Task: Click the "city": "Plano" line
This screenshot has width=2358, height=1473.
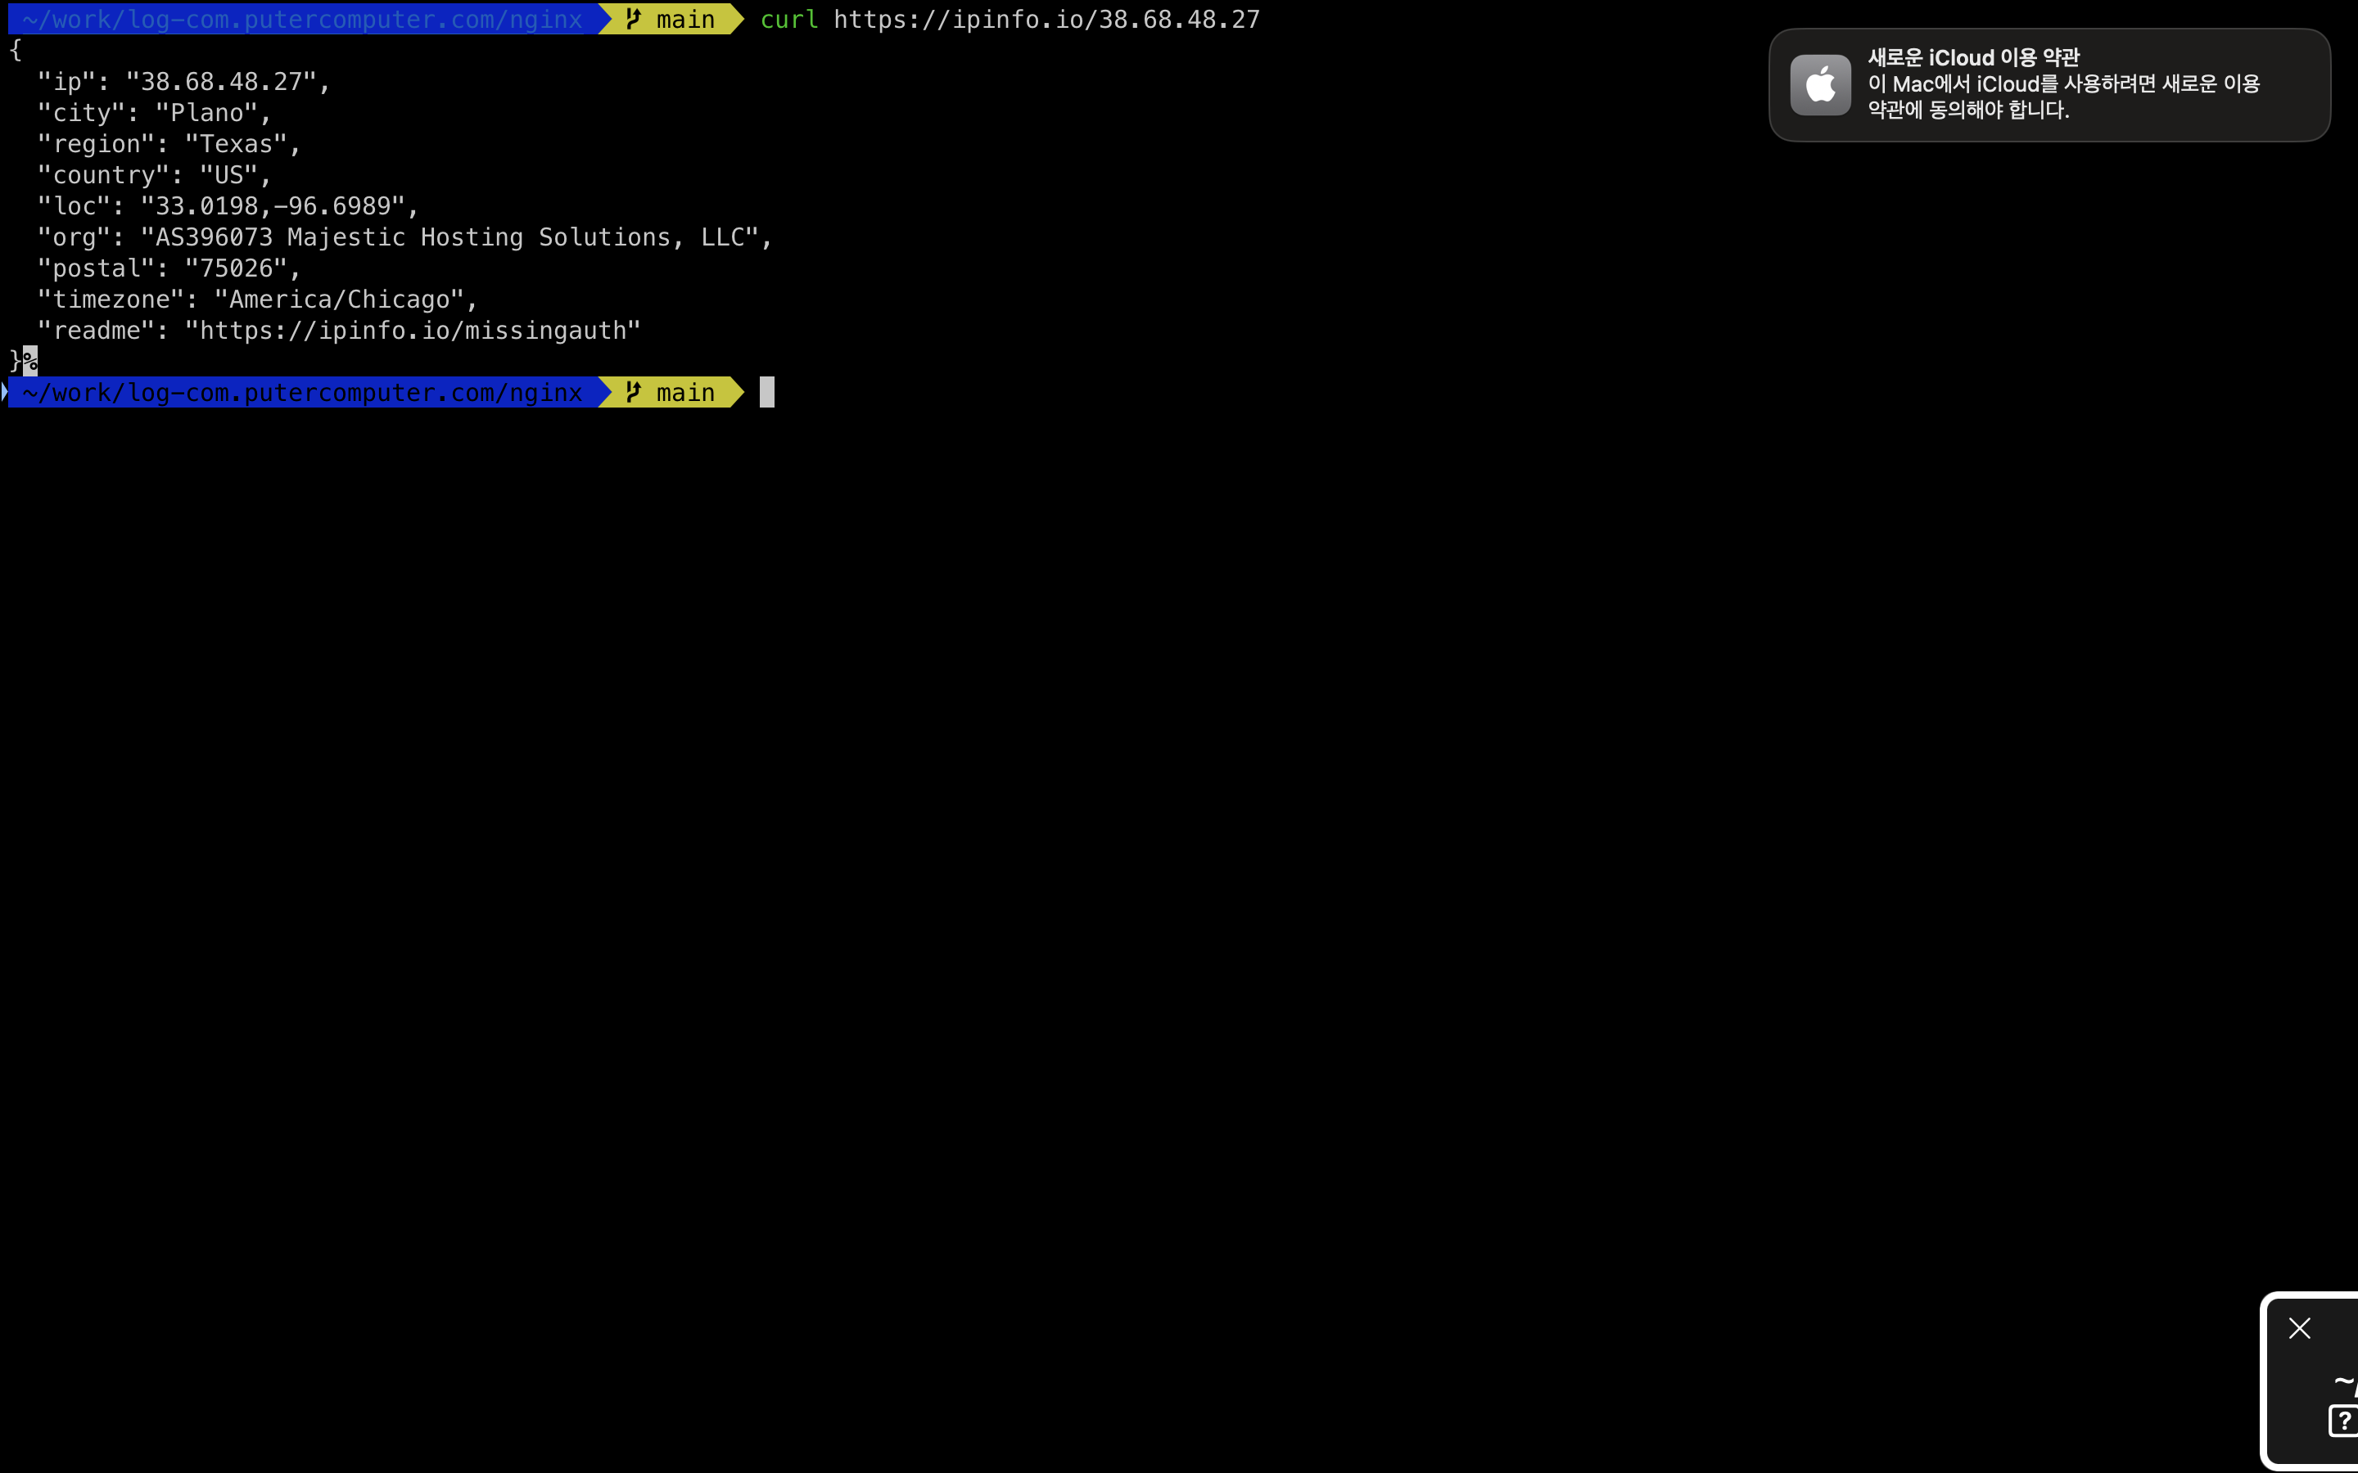Action: pyautogui.click(x=154, y=113)
